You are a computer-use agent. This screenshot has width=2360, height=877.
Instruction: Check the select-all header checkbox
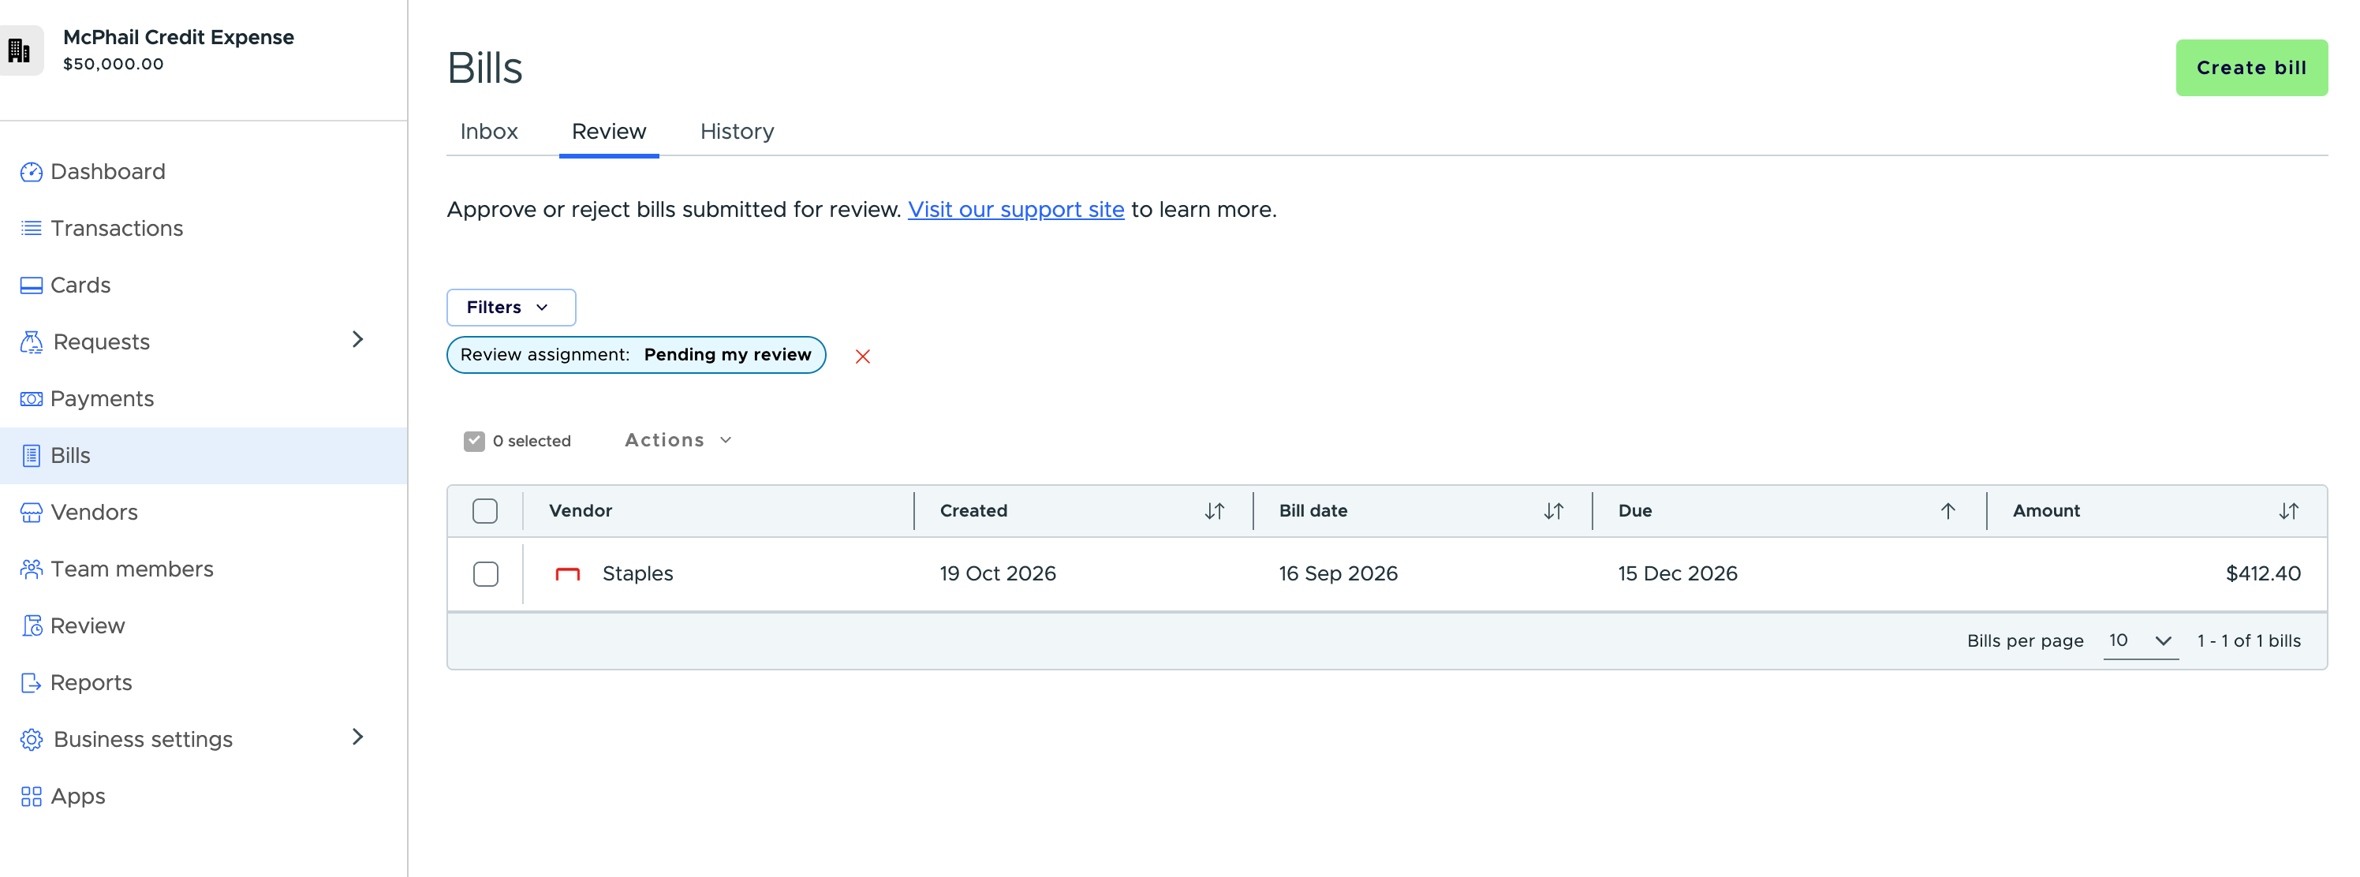484,510
